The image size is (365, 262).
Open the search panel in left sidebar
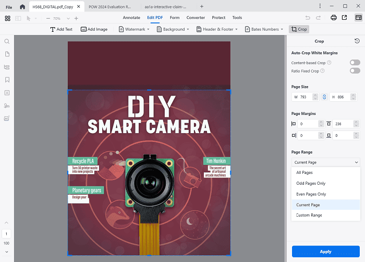(x=7, y=41)
